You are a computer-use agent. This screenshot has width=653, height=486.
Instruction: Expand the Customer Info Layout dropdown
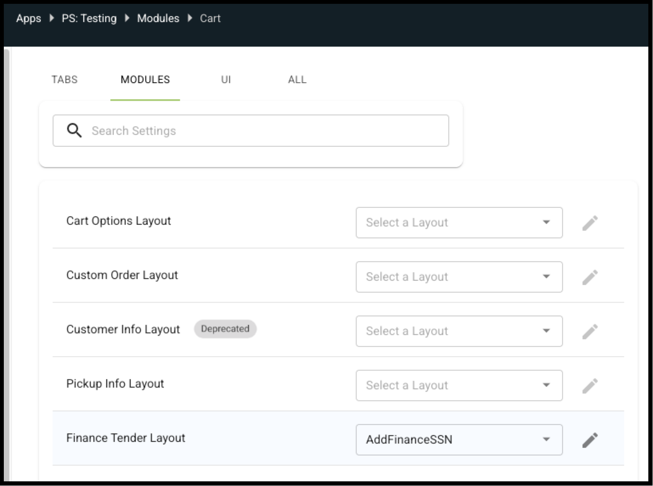coord(459,331)
